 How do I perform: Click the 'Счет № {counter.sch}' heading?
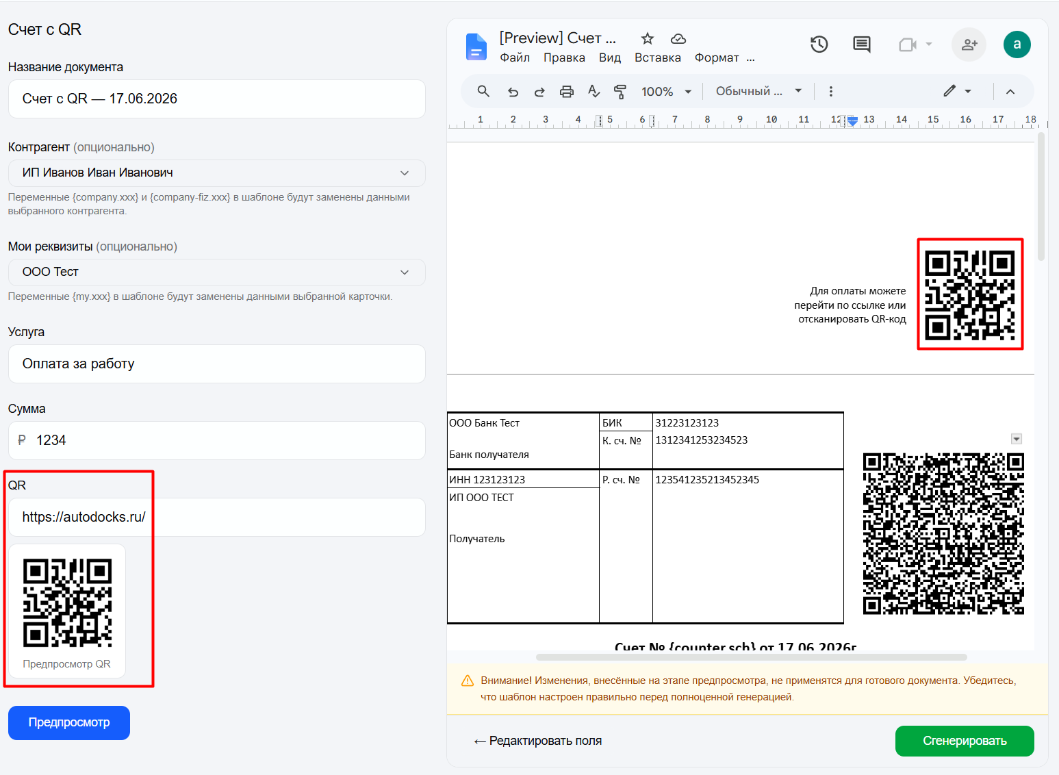click(x=735, y=646)
